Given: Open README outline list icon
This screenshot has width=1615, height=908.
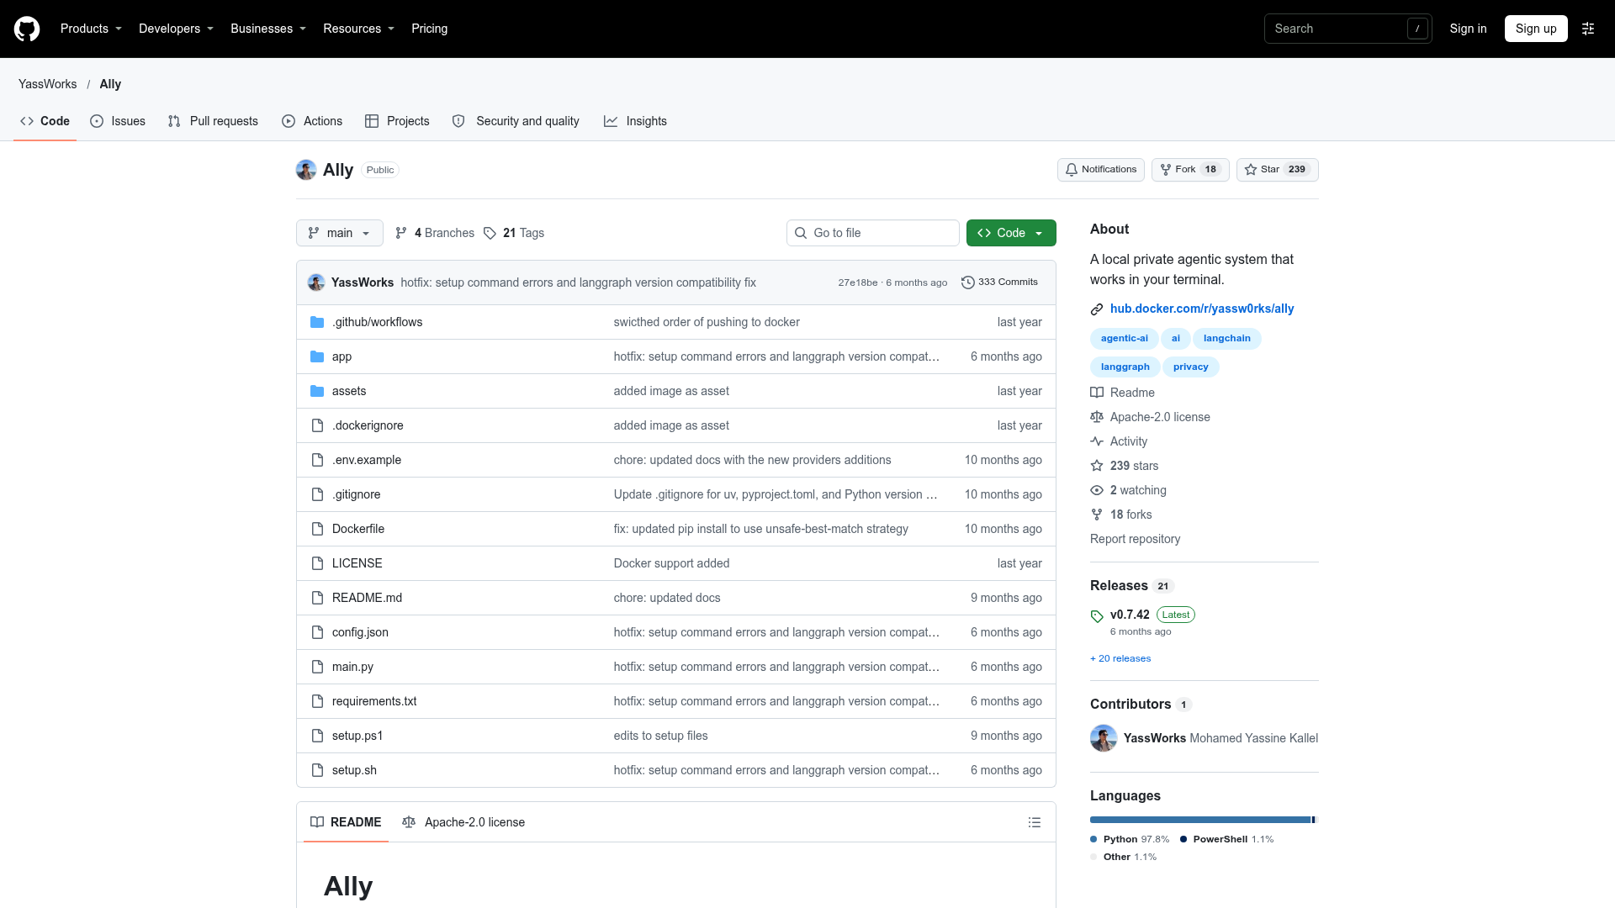Looking at the screenshot, I should coord(1035,822).
